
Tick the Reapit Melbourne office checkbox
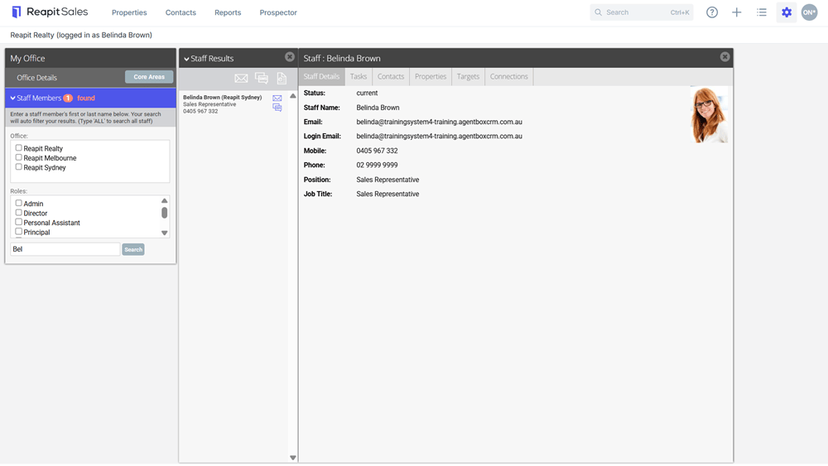tap(18, 157)
